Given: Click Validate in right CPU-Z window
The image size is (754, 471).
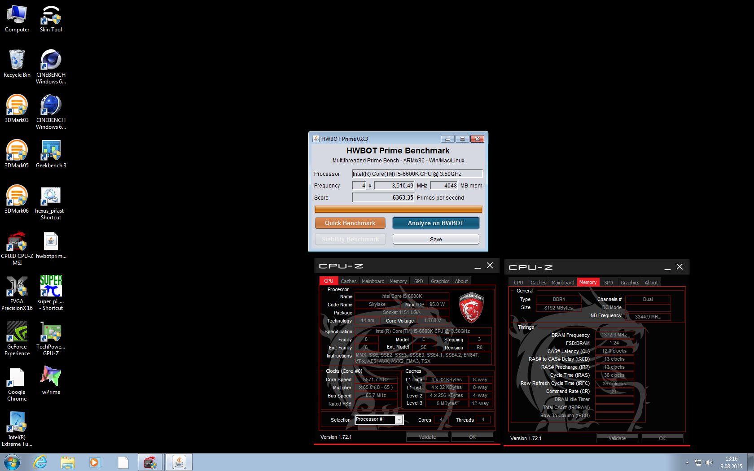Looking at the screenshot, I should click(617, 438).
